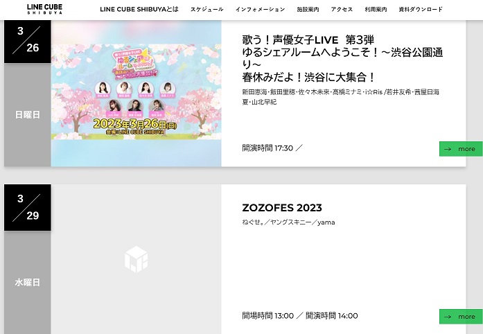Go to 施設案内 in the navigation

coord(308,10)
